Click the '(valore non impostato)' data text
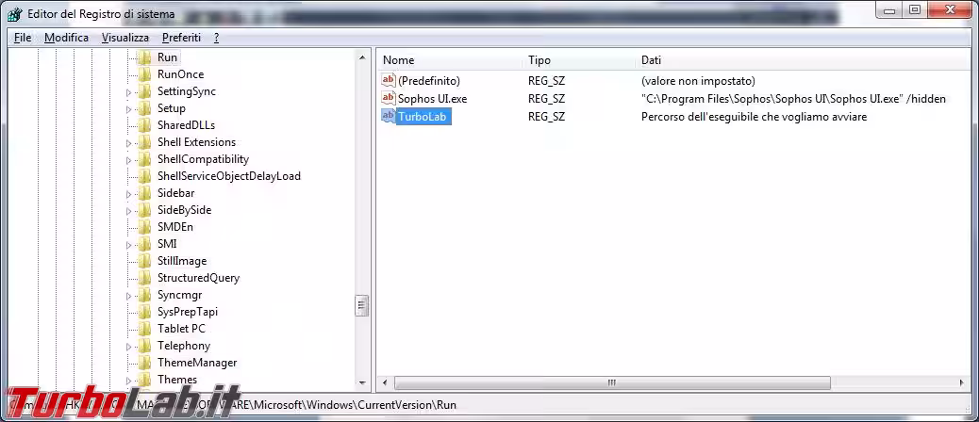 [x=698, y=80]
